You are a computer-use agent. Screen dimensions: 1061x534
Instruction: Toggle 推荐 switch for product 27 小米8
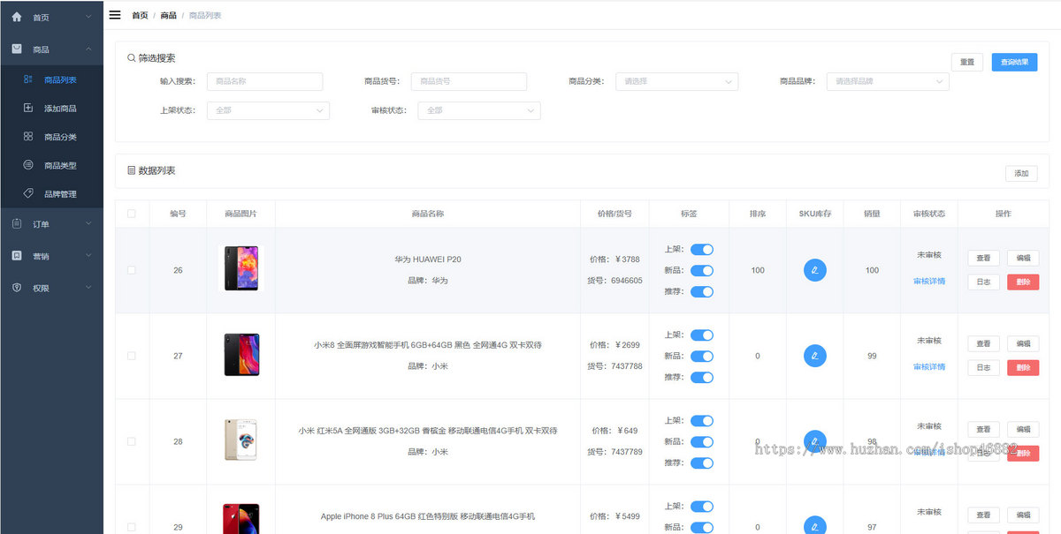[702, 377]
